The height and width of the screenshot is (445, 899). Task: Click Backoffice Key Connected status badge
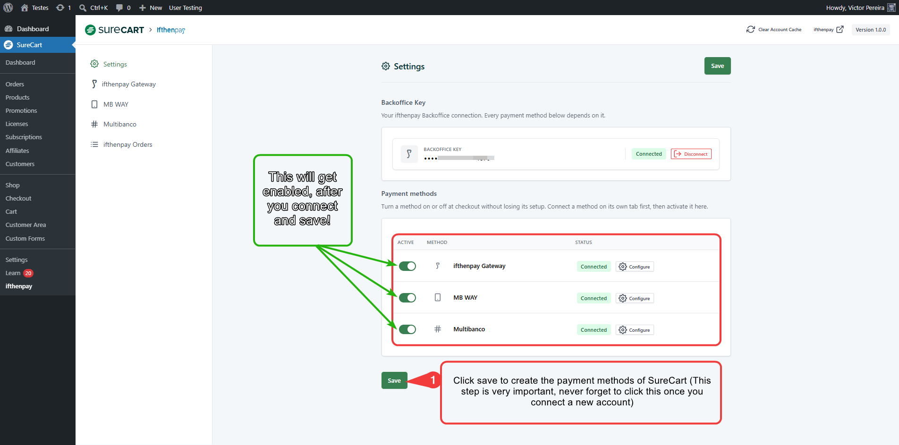tap(649, 154)
